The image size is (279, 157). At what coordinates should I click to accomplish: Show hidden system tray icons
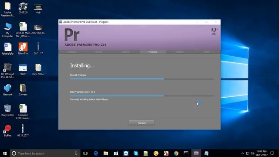242,153
